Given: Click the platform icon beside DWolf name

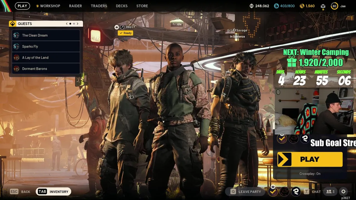Looking at the screenshot, I should point(122,27).
